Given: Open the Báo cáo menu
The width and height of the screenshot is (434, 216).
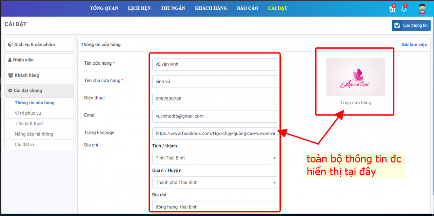Looking at the screenshot, I should click(x=248, y=8).
